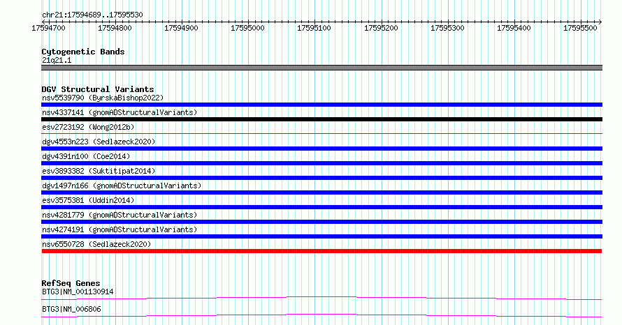Open variant nsv4281779 (gnomADStructuralVariants) label
Image resolution: width=622 pixels, height=325 pixels.
click(120, 215)
